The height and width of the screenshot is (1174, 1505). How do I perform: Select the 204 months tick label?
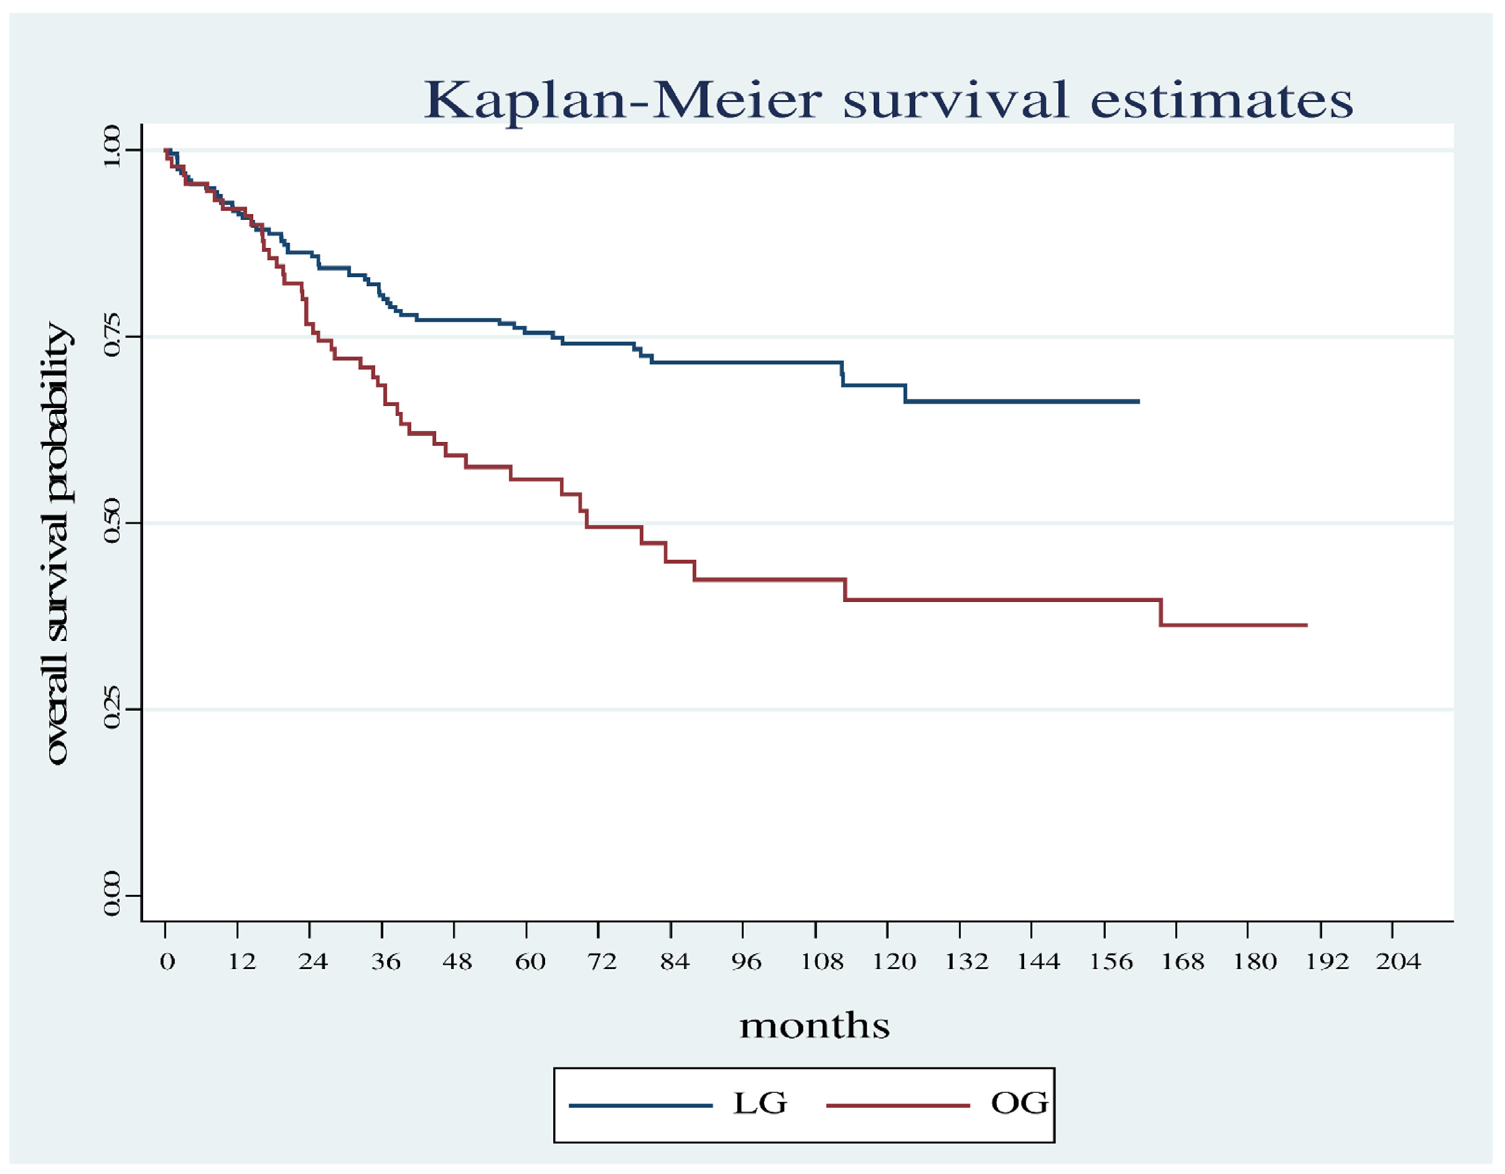click(1398, 961)
